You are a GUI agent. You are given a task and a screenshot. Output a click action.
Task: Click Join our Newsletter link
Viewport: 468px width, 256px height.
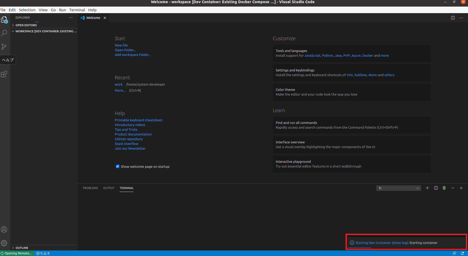[130, 148]
